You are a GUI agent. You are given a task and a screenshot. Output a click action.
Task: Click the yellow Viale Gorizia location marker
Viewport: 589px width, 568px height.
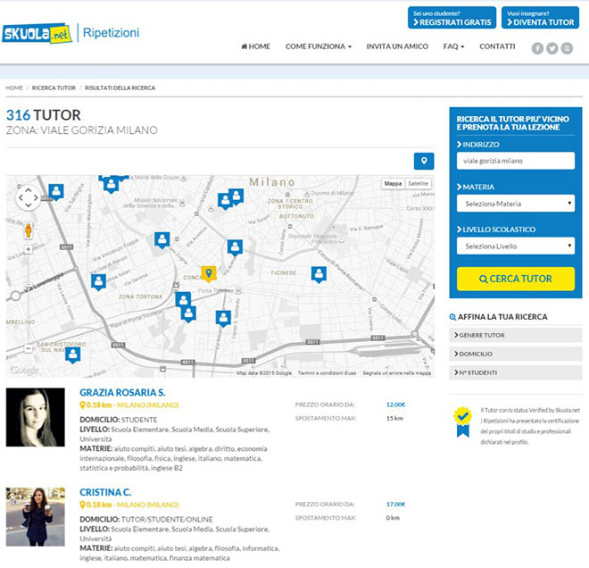(x=209, y=273)
